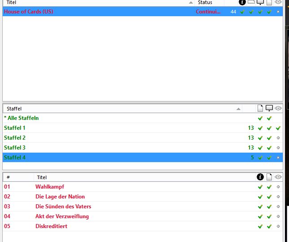Toggle watched marker for Die Sünden des Vaters
This screenshot has height=242, width=289.
pyautogui.click(x=278, y=207)
